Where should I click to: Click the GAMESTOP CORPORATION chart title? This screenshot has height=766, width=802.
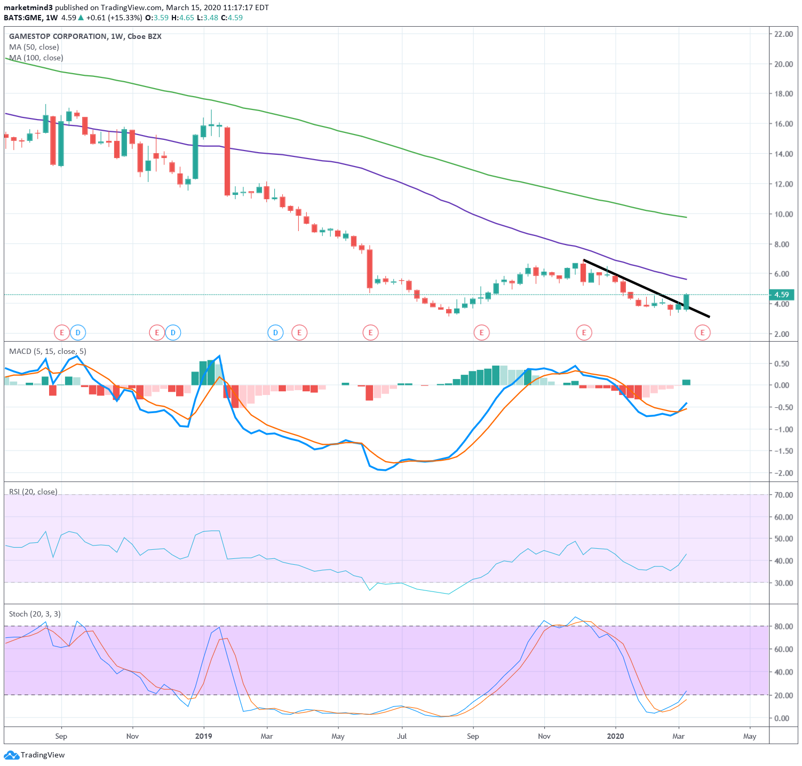coord(58,36)
